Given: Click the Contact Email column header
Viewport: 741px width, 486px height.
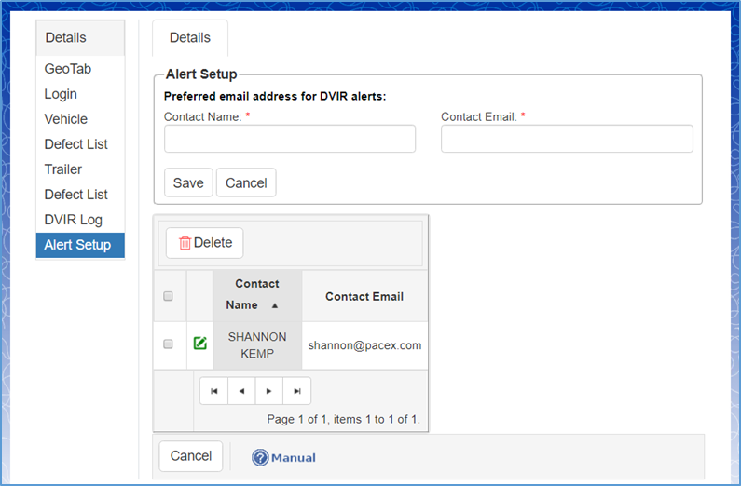Looking at the screenshot, I should (364, 296).
